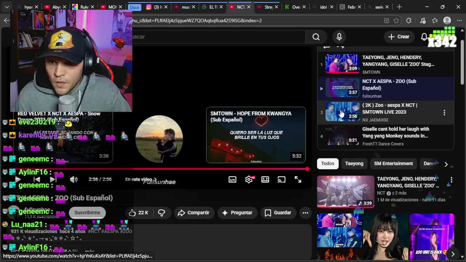
Task: Close the 'Over' browser tab
Action: click(304, 7)
